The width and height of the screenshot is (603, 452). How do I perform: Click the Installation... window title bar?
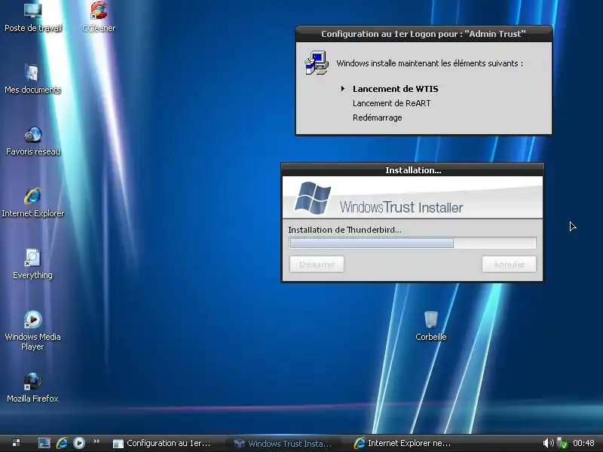pyautogui.click(x=412, y=170)
